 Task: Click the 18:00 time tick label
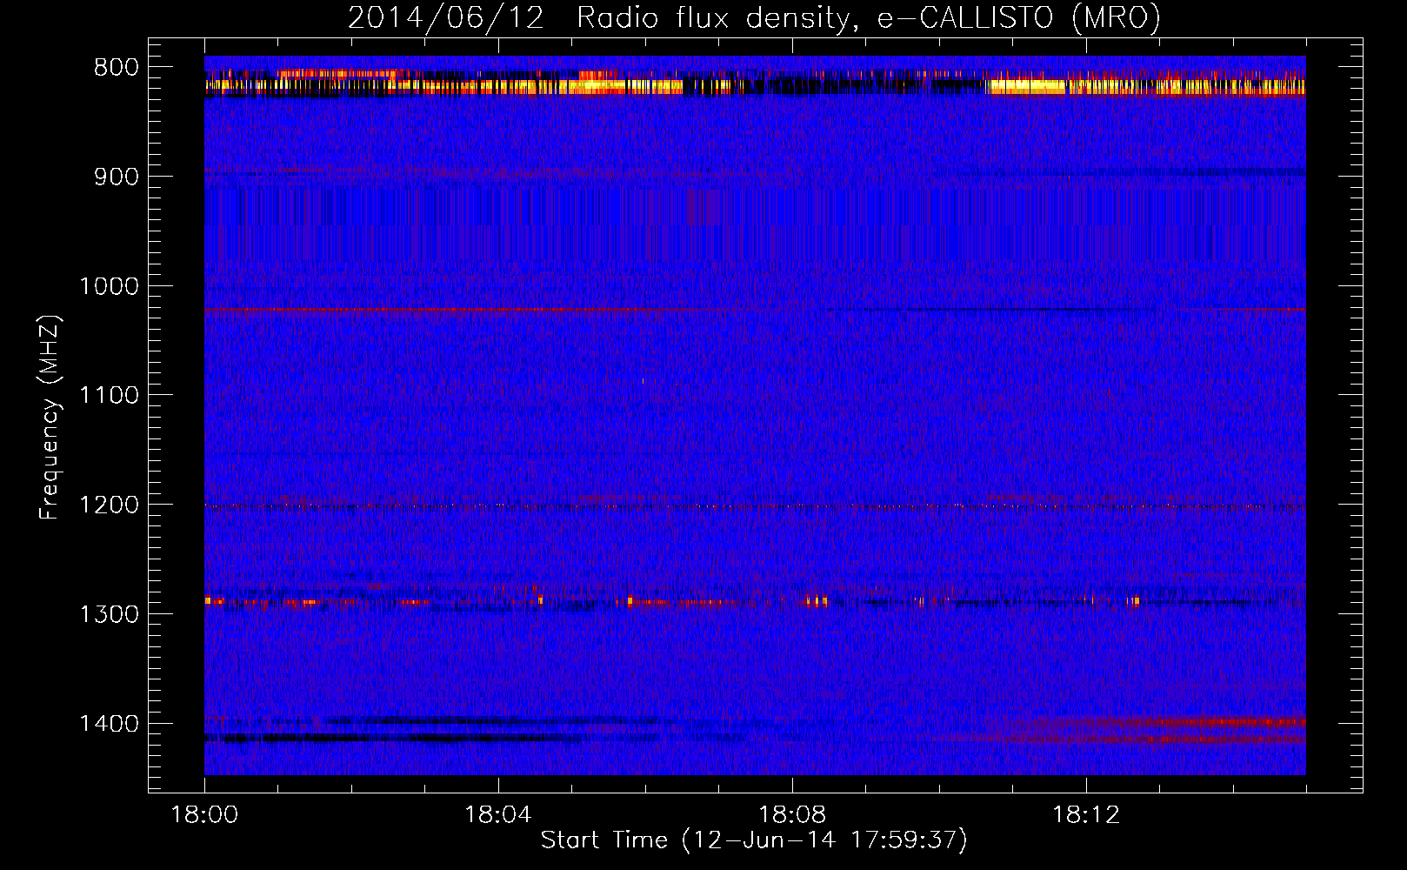click(x=204, y=815)
